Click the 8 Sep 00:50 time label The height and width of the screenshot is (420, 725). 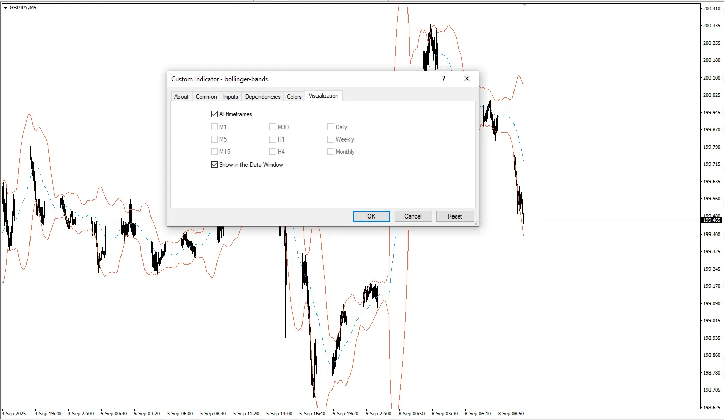pyautogui.click(x=412, y=414)
